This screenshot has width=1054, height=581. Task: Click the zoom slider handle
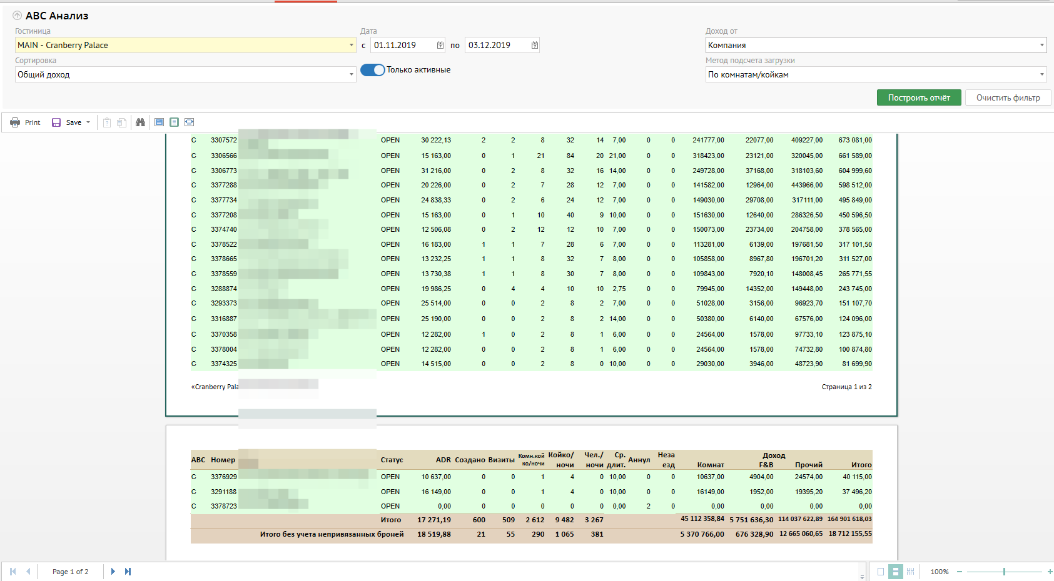coord(1004,571)
